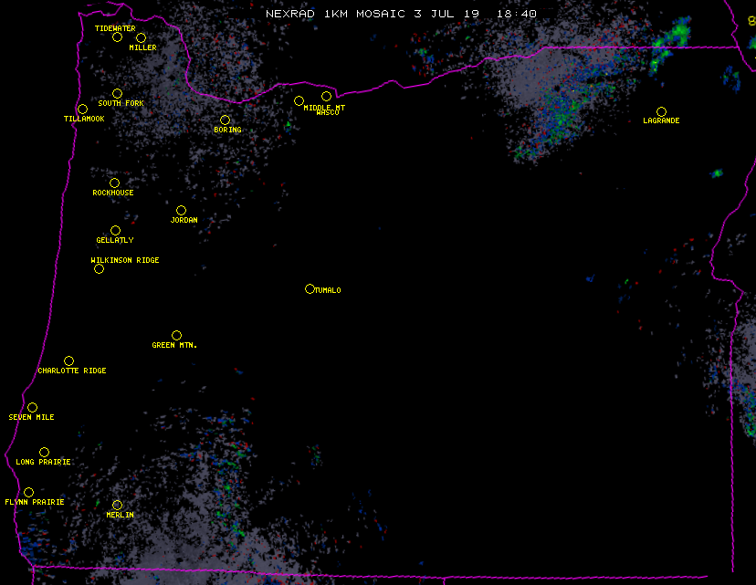The width and height of the screenshot is (756, 585).
Task: Click the South Fork station marker
Action: (117, 93)
